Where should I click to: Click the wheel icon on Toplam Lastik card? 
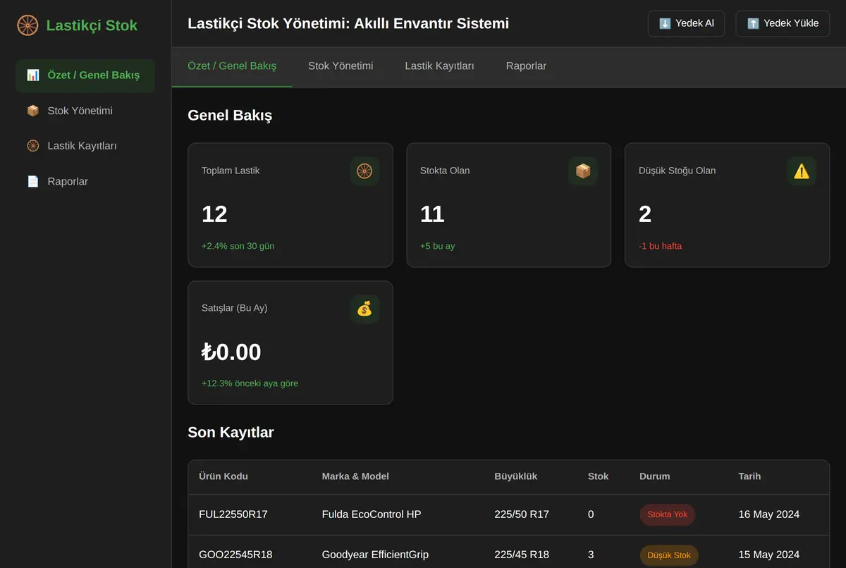[x=364, y=171]
